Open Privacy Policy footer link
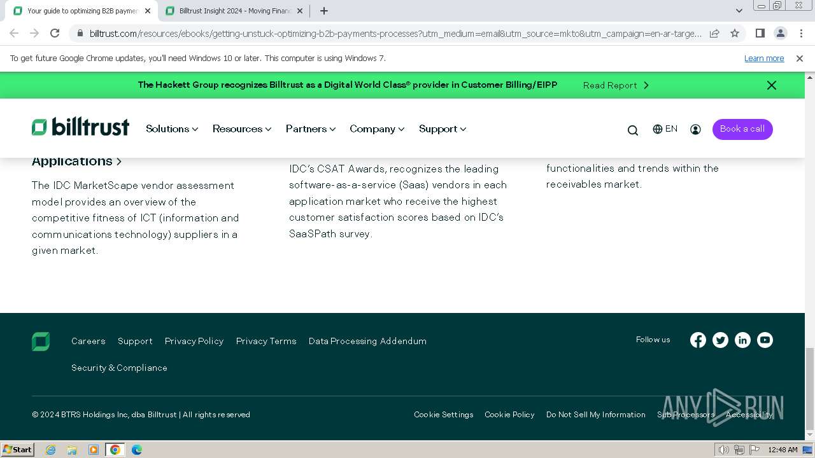Viewport: 815px width, 458px height. pos(194,342)
